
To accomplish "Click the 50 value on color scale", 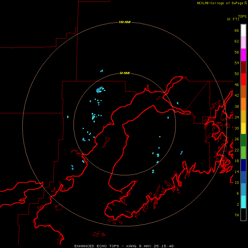I will pyautogui.click(x=237, y=74).
